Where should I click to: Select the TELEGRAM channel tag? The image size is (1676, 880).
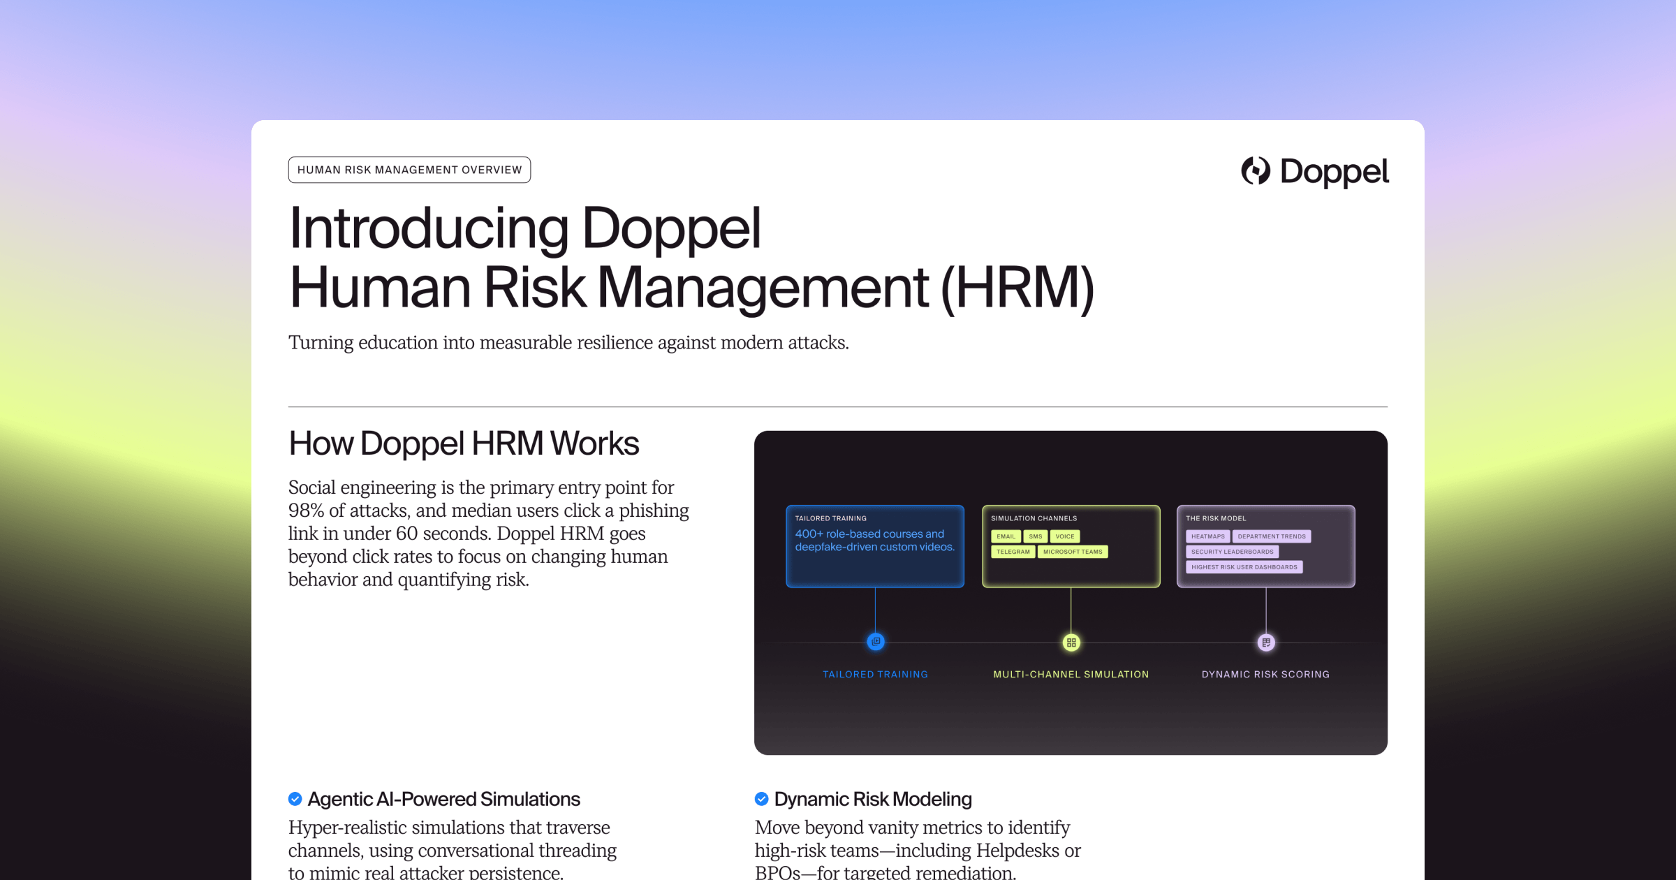1013,552
